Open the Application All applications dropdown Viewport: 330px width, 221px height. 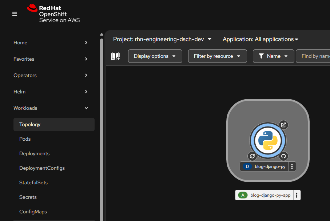point(261,39)
